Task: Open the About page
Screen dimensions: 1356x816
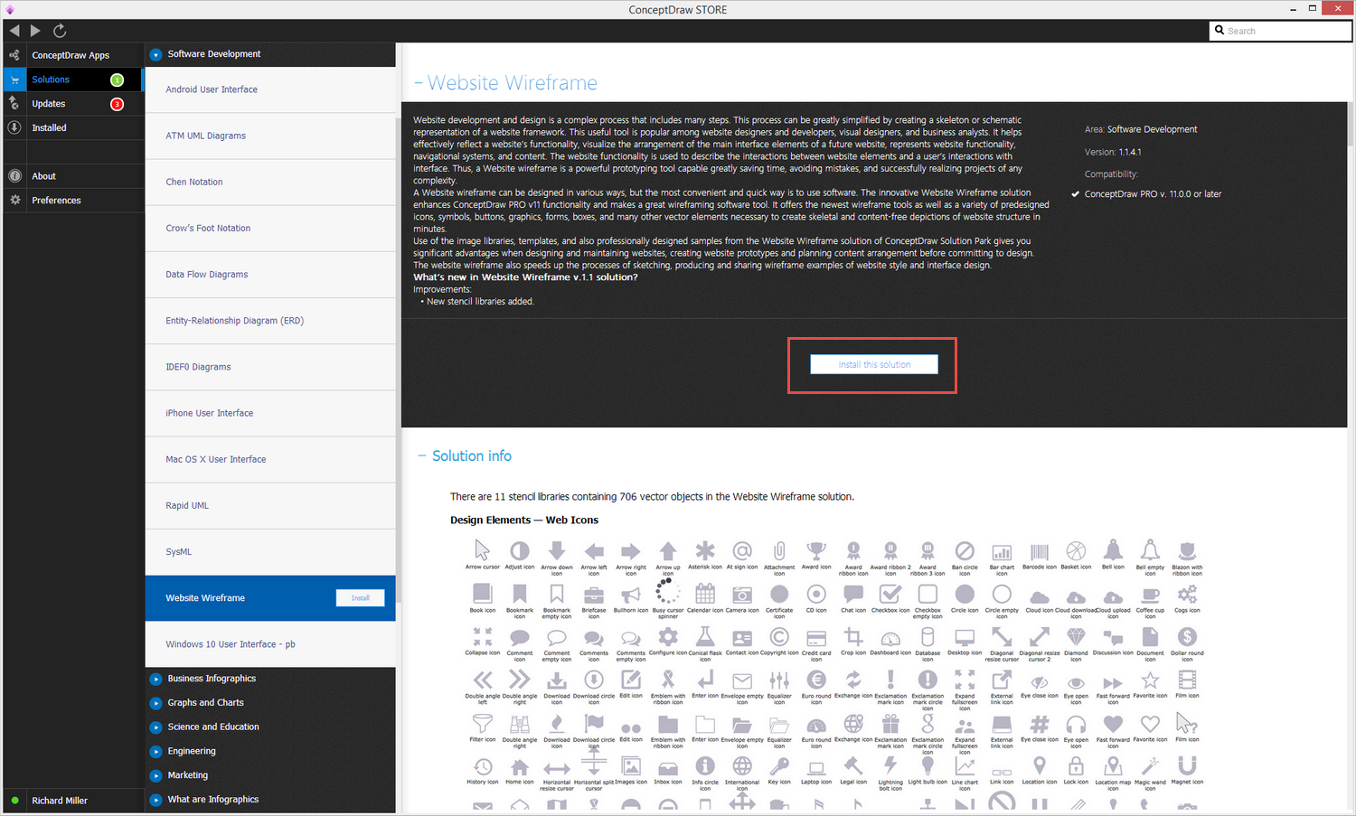Action: click(x=73, y=176)
